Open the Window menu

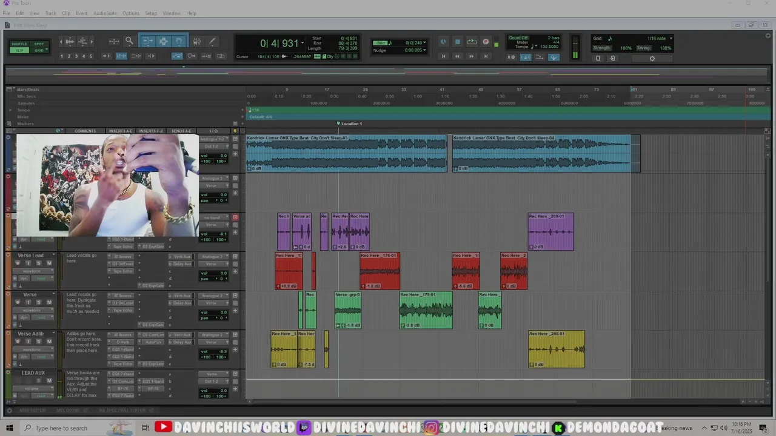[172, 13]
